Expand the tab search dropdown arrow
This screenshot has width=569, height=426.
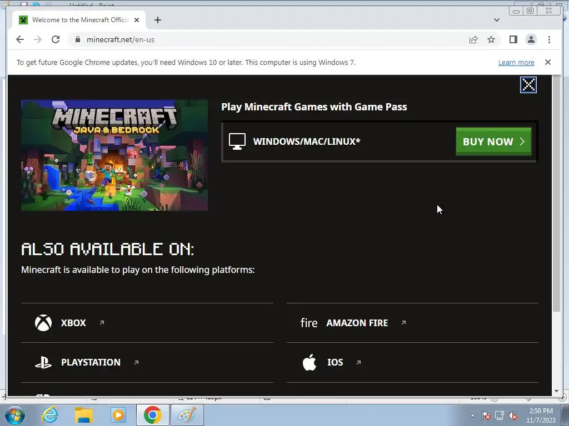[496, 20]
